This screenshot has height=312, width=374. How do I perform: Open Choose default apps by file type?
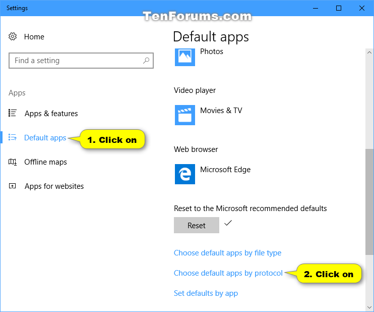coord(227,253)
